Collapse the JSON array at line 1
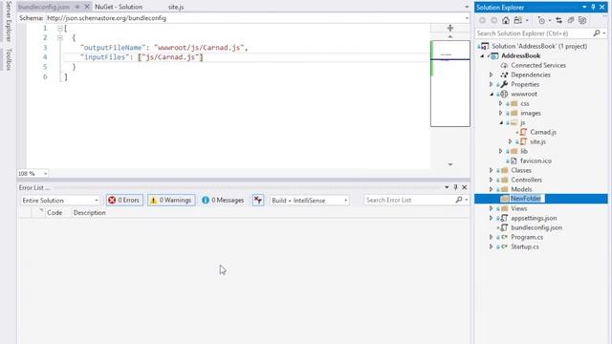 pos(59,28)
